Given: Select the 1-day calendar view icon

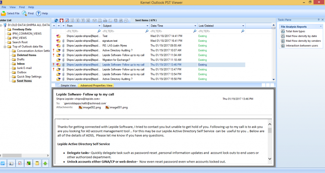Looking at the screenshot, I should (72, 21).
